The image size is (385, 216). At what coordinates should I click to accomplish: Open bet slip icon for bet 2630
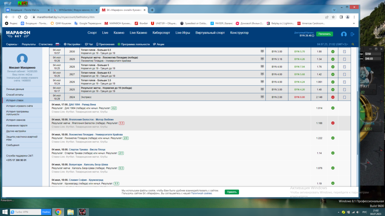344,52
